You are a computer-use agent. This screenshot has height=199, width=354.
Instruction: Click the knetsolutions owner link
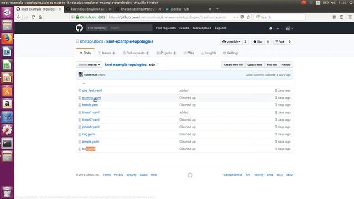(91, 41)
